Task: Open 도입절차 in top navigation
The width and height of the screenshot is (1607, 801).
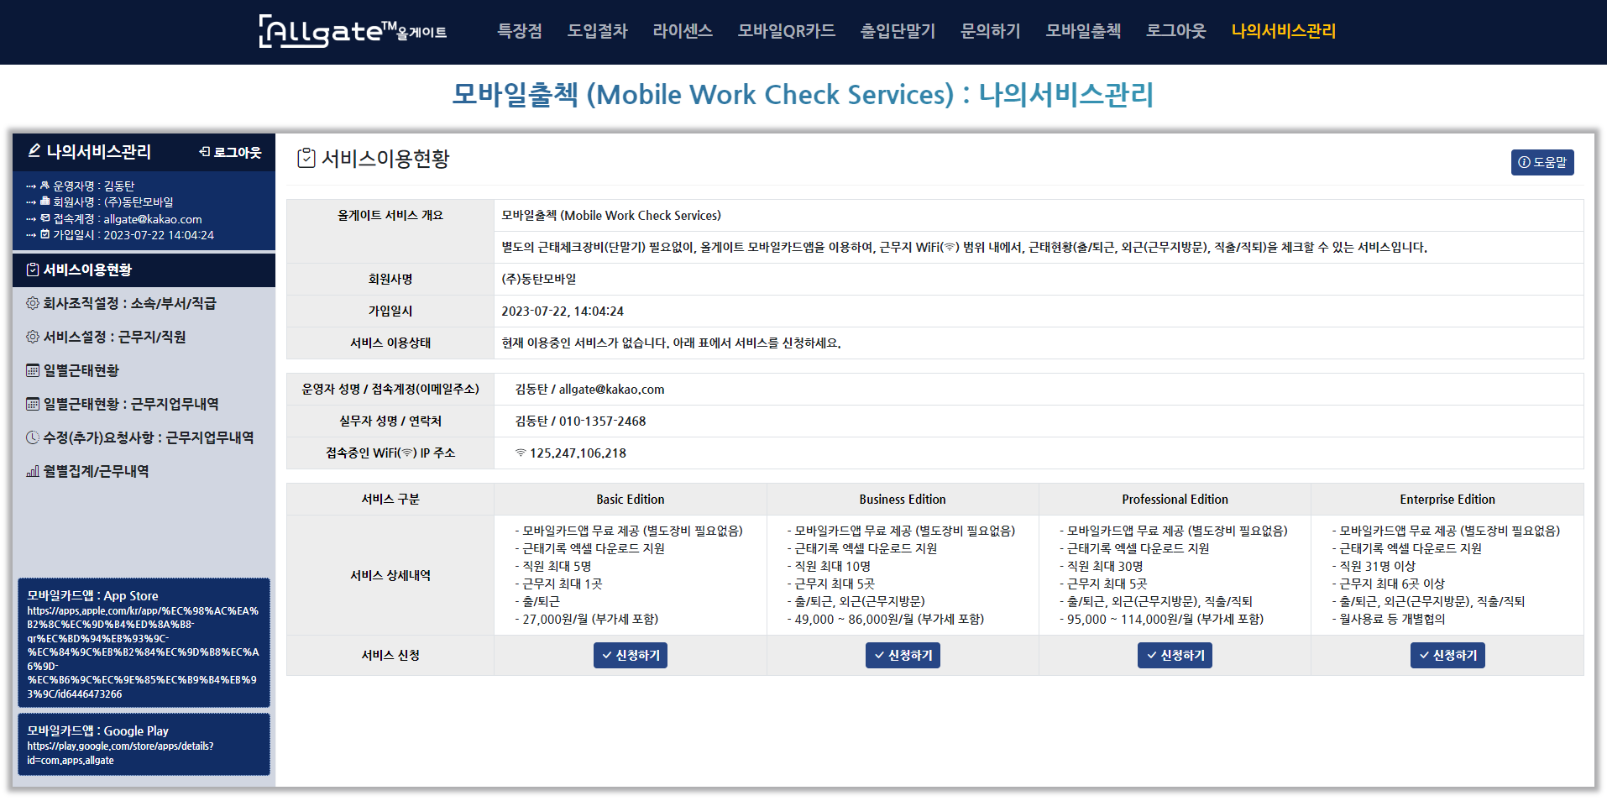Action: coord(597,31)
